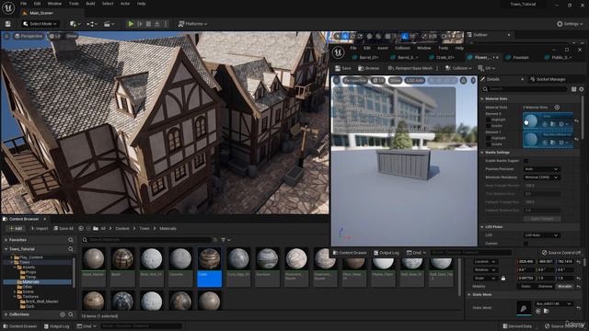Open main viewport hamburger options menu
The image size is (589, 331).
[x=6, y=36]
